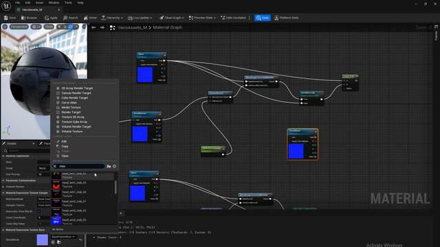
Task: Click the Home toolbar button
Action: pos(90,18)
